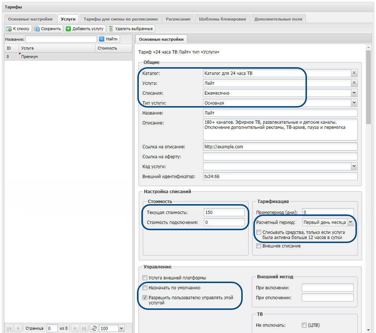Click the Текущая стоимость field

224,213
